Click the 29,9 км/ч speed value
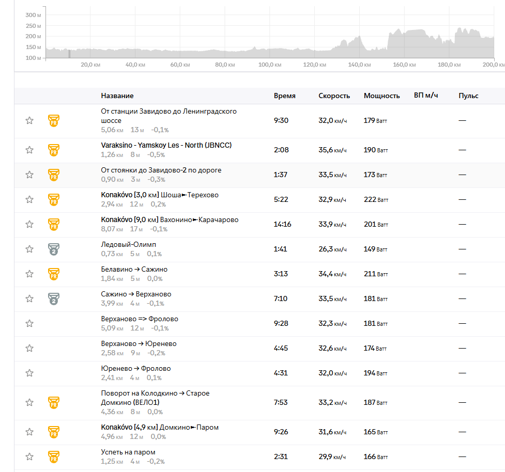505x472 pixels. click(332, 457)
